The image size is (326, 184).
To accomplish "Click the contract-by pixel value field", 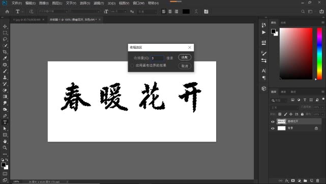I will tap(157, 58).
